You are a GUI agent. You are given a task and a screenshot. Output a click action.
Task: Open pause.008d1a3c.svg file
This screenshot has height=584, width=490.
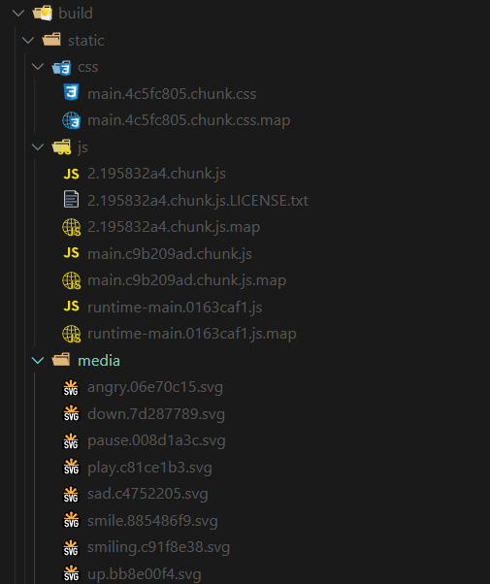pos(156,441)
